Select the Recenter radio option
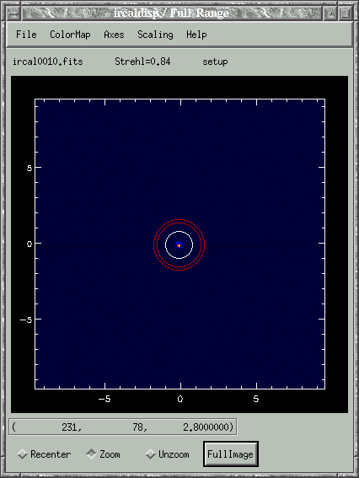The image size is (359, 478). coord(44,454)
